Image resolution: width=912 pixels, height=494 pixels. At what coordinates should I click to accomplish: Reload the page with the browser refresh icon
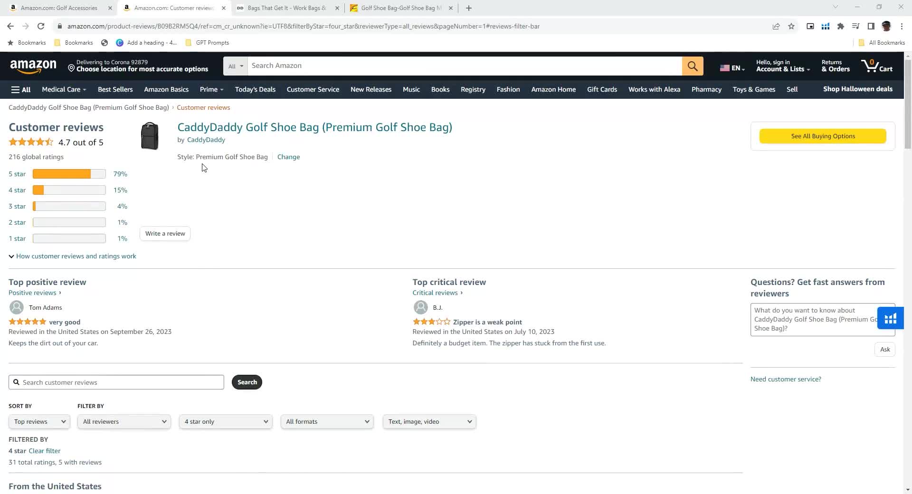[x=41, y=26]
